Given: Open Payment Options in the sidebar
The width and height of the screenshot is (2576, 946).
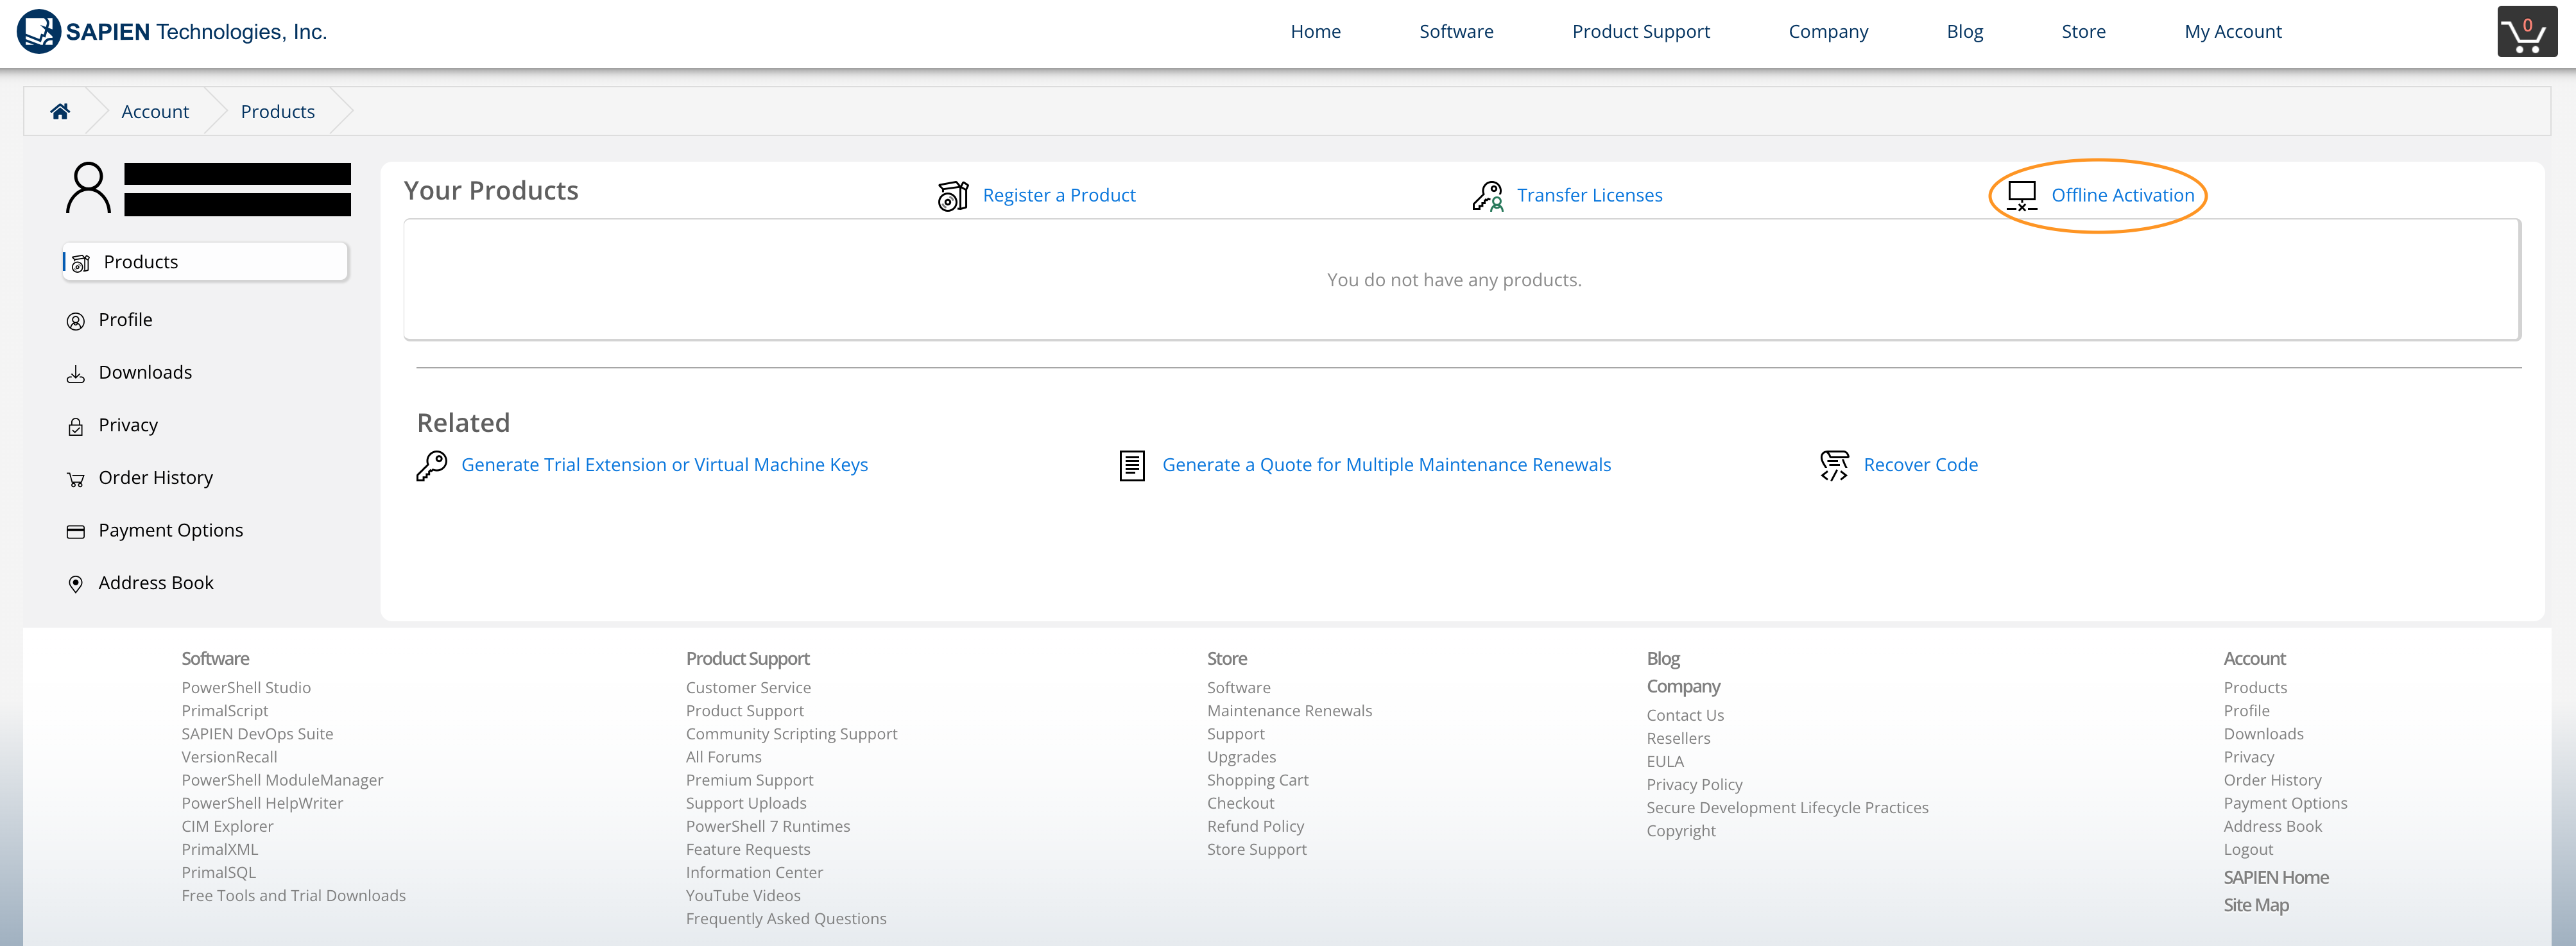Looking at the screenshot, I should (x=170, y=530).
